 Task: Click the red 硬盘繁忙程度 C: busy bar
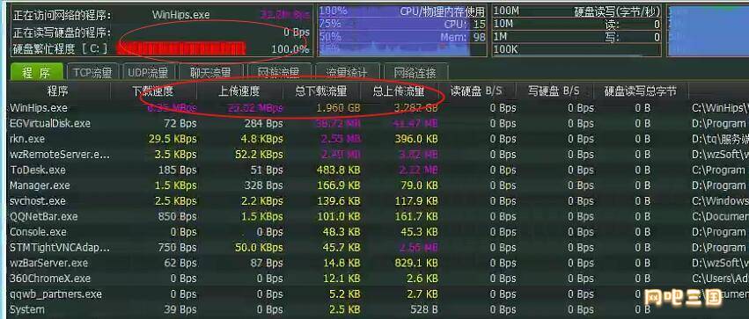181,48
